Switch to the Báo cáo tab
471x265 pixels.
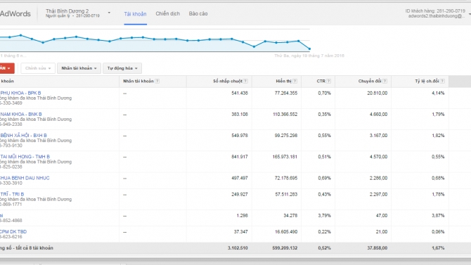pyautogui.click(x=198, y=13)
